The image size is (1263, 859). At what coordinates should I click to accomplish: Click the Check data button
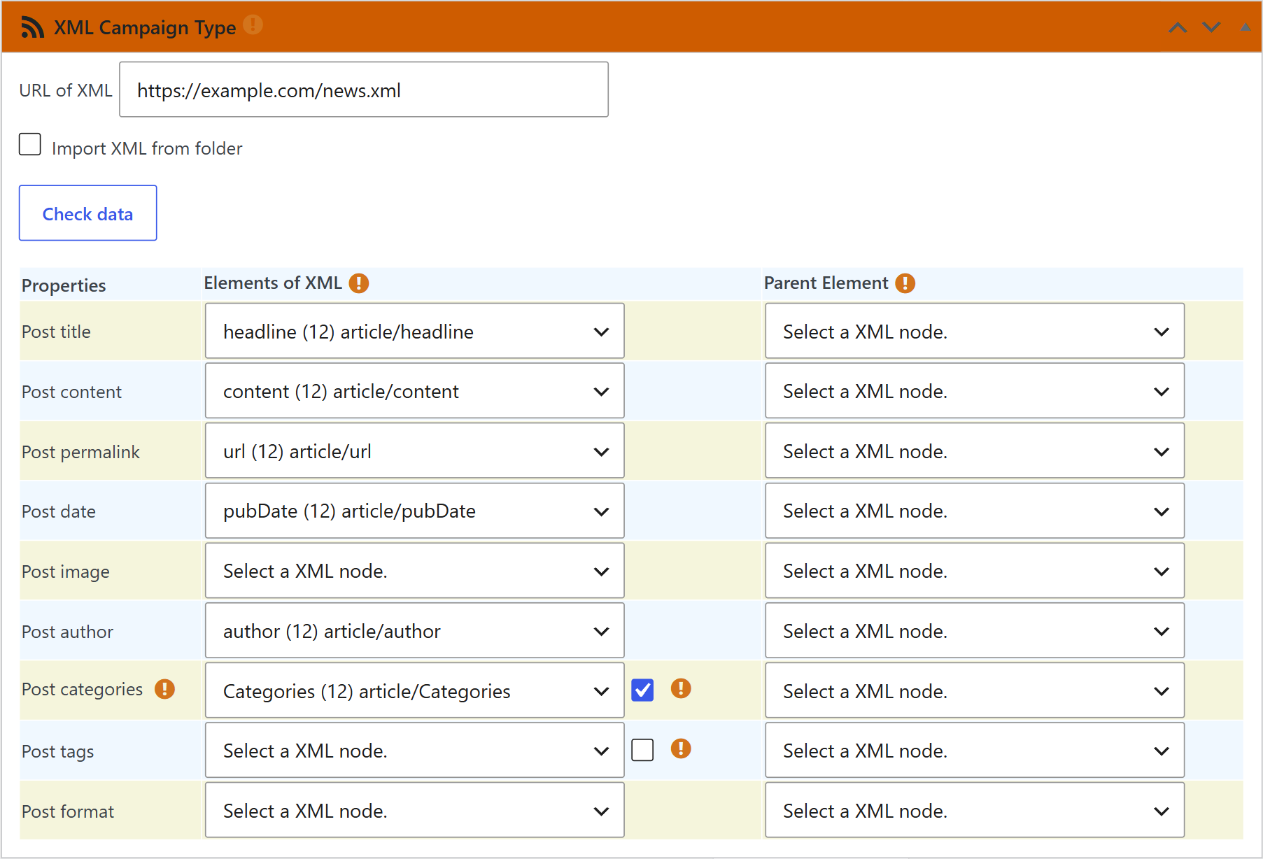coord(87,213)
